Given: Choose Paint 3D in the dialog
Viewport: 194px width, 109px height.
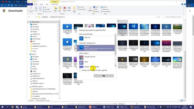Looking at the screenshot, I should click(96, 38).
